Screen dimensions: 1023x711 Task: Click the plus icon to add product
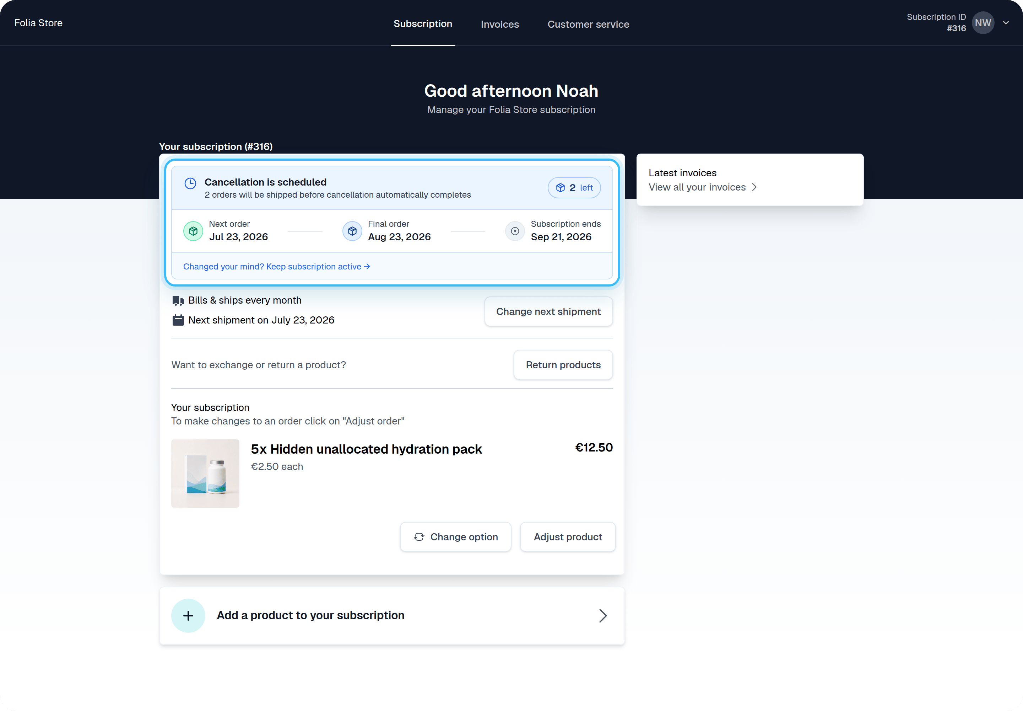pos(188,616)
